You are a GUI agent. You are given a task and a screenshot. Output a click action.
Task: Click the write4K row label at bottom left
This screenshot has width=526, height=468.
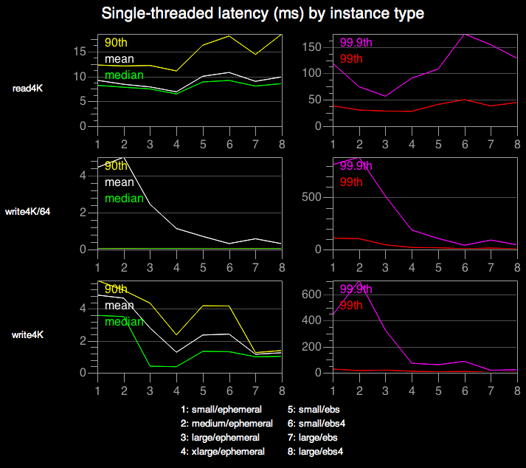(x=29, y=334)
